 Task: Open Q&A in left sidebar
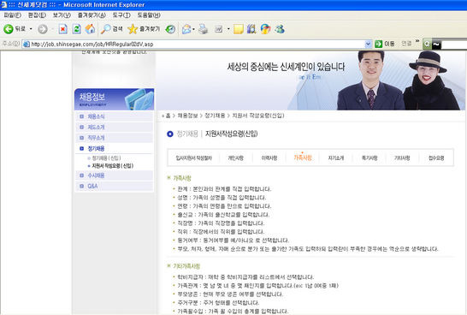tap(92, 186)
